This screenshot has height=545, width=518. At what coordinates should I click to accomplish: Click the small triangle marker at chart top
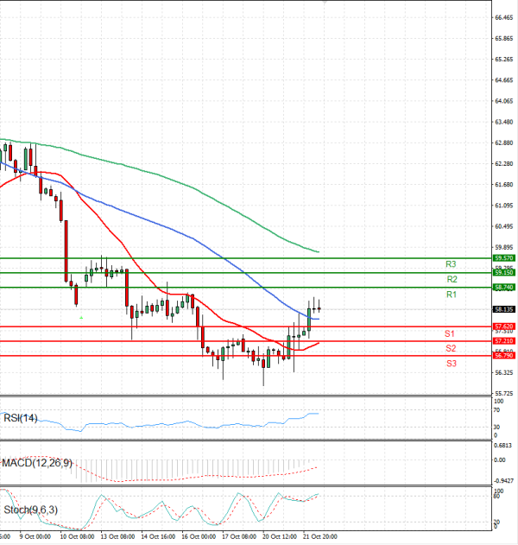(325, 3)
